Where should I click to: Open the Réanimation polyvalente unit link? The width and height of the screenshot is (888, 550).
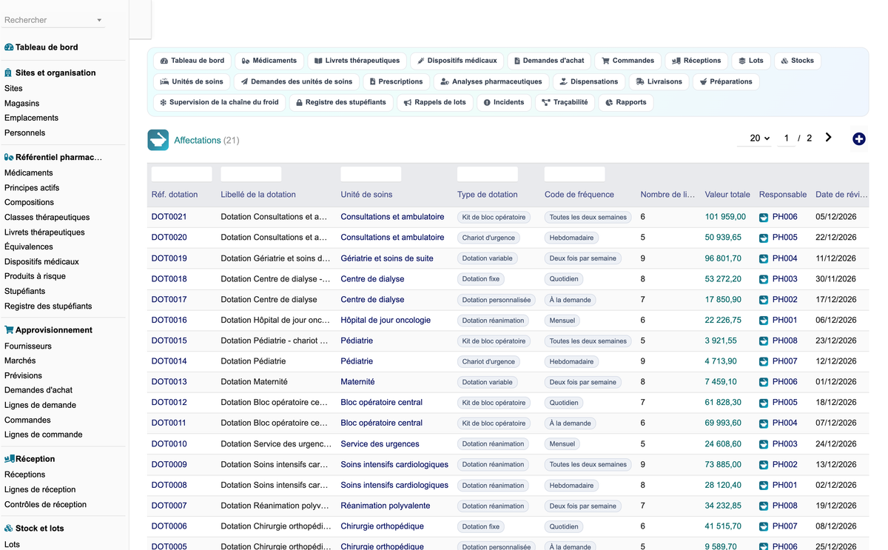point(386,506)
